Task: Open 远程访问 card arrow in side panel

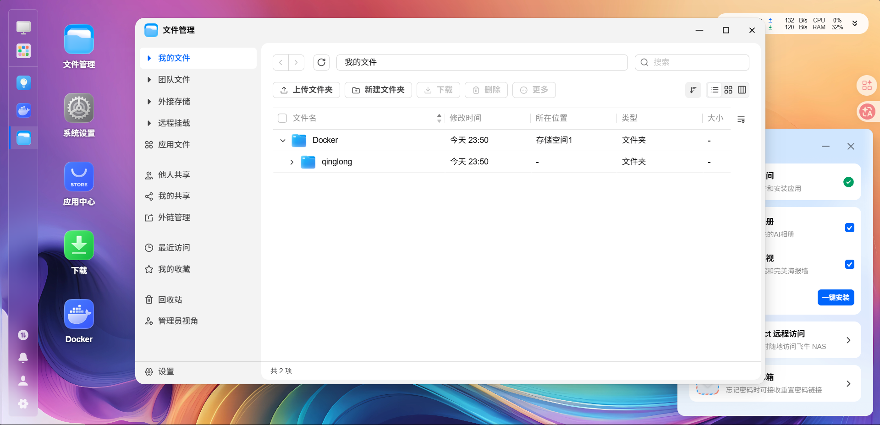Action: pos(848,340)
